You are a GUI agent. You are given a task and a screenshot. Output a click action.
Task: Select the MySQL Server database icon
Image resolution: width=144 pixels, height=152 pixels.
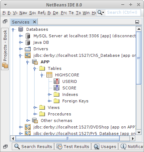tap(28, 36)
